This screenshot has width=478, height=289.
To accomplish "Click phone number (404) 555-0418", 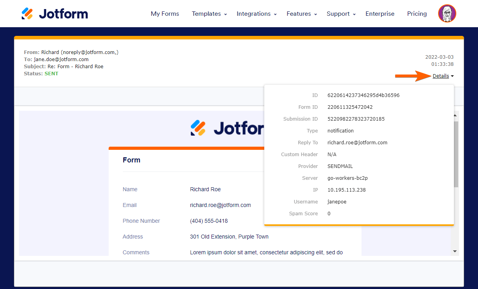I will pos(209,221).
